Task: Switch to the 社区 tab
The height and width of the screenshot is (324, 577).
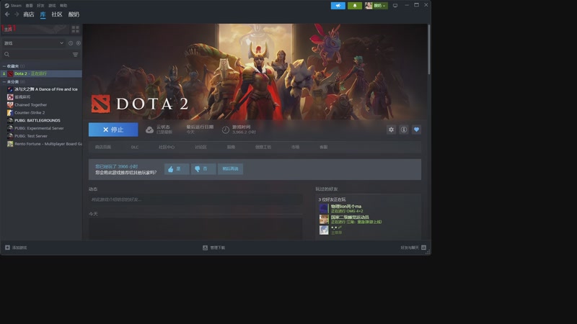Action: (57, 14)
